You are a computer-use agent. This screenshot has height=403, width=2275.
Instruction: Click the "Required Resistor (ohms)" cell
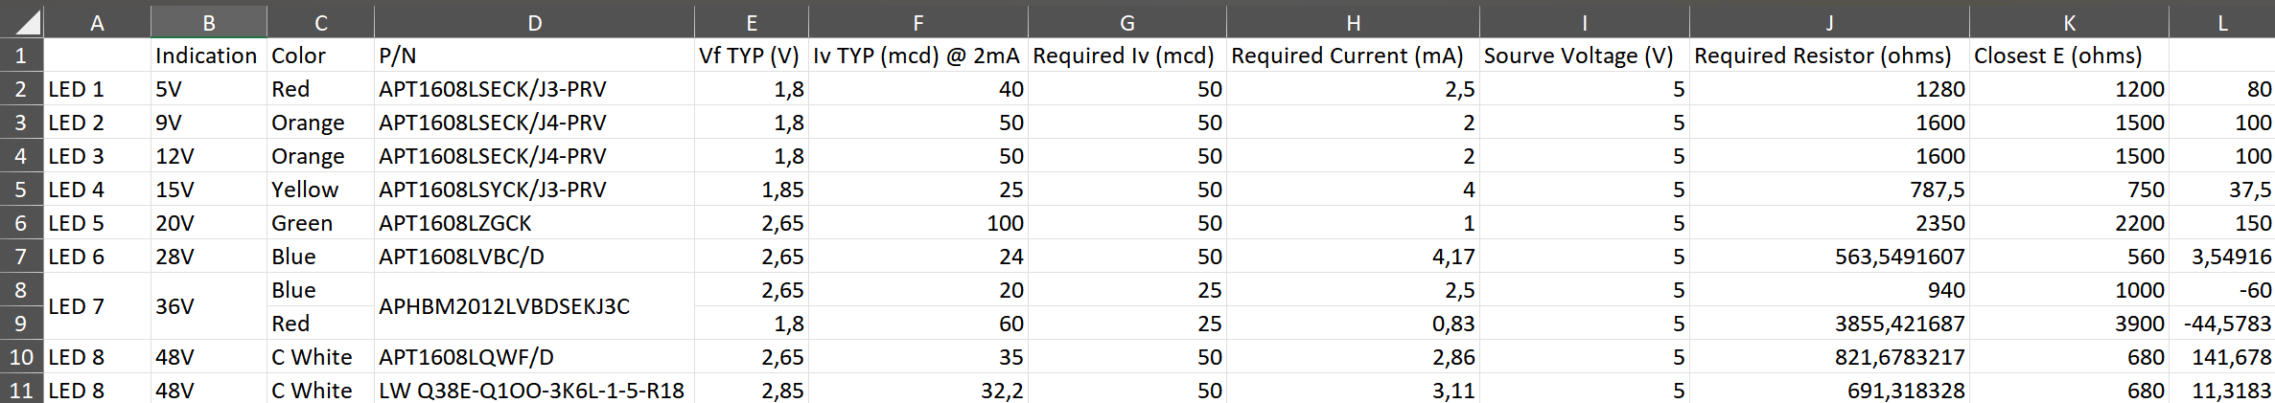(1829, 56)
